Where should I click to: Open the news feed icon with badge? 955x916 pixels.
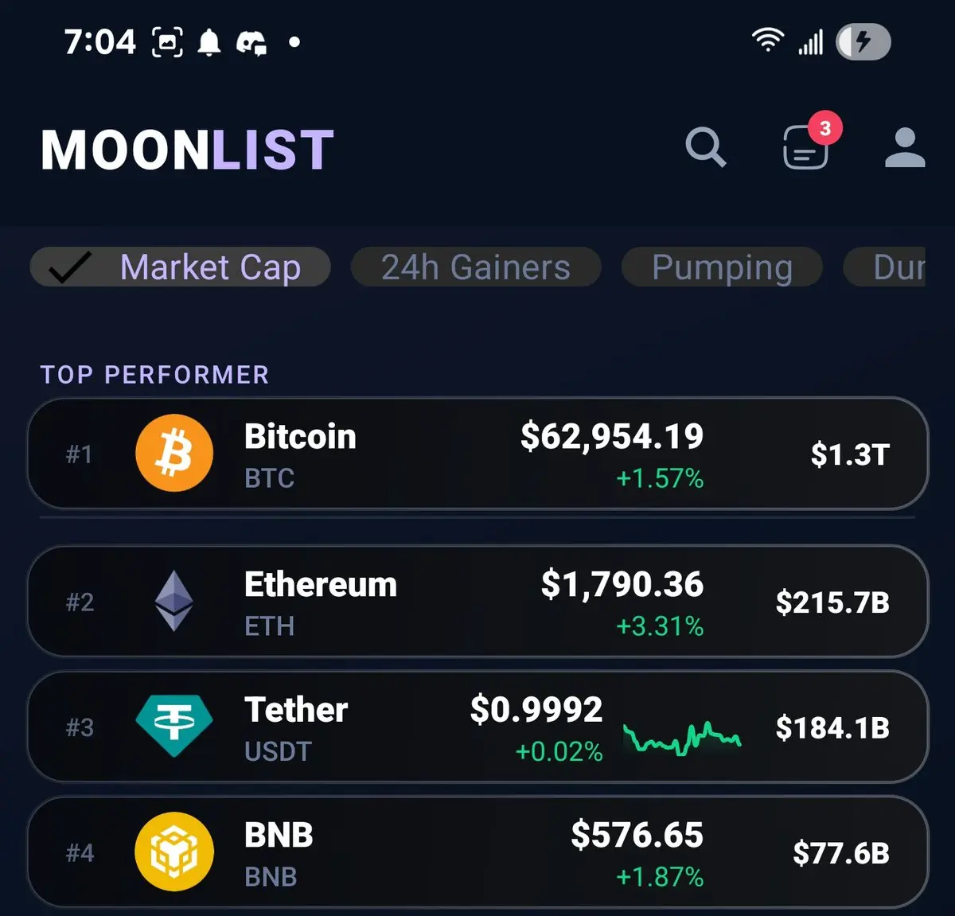click(805, 147)
